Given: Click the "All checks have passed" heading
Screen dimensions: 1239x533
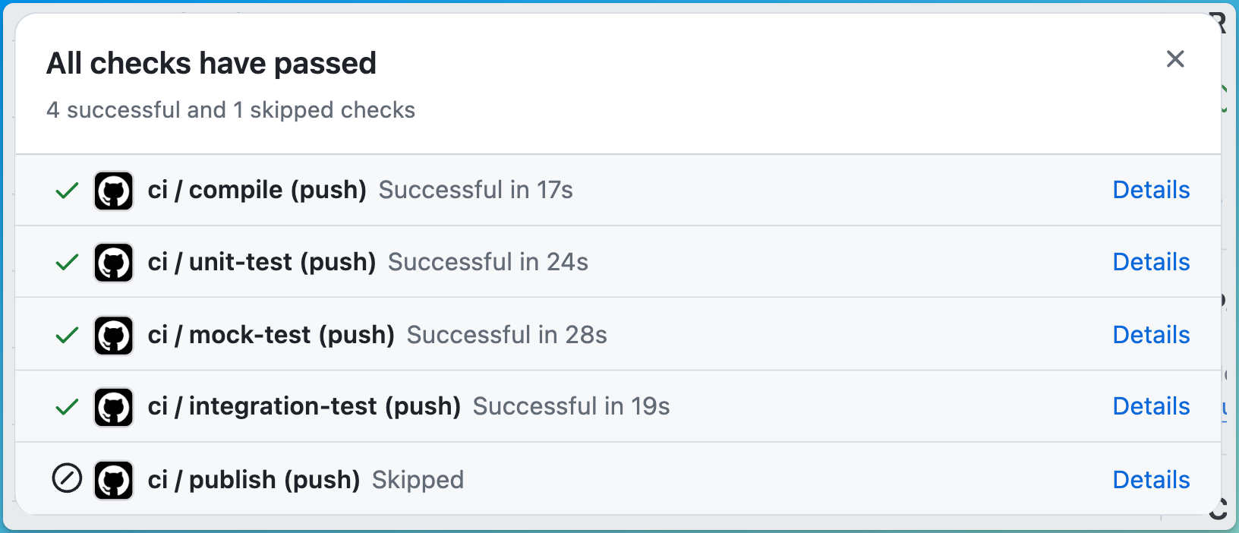Looking at the screenshot, I should pos(211,63).
